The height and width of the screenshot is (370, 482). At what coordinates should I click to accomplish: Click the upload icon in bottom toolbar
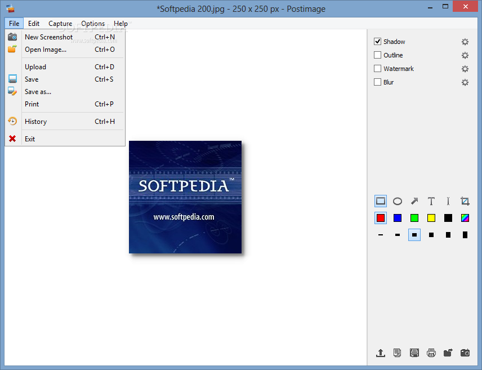coord(381,353)
